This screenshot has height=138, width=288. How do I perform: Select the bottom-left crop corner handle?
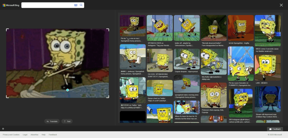pyautogui.click(x=7, y=97)
